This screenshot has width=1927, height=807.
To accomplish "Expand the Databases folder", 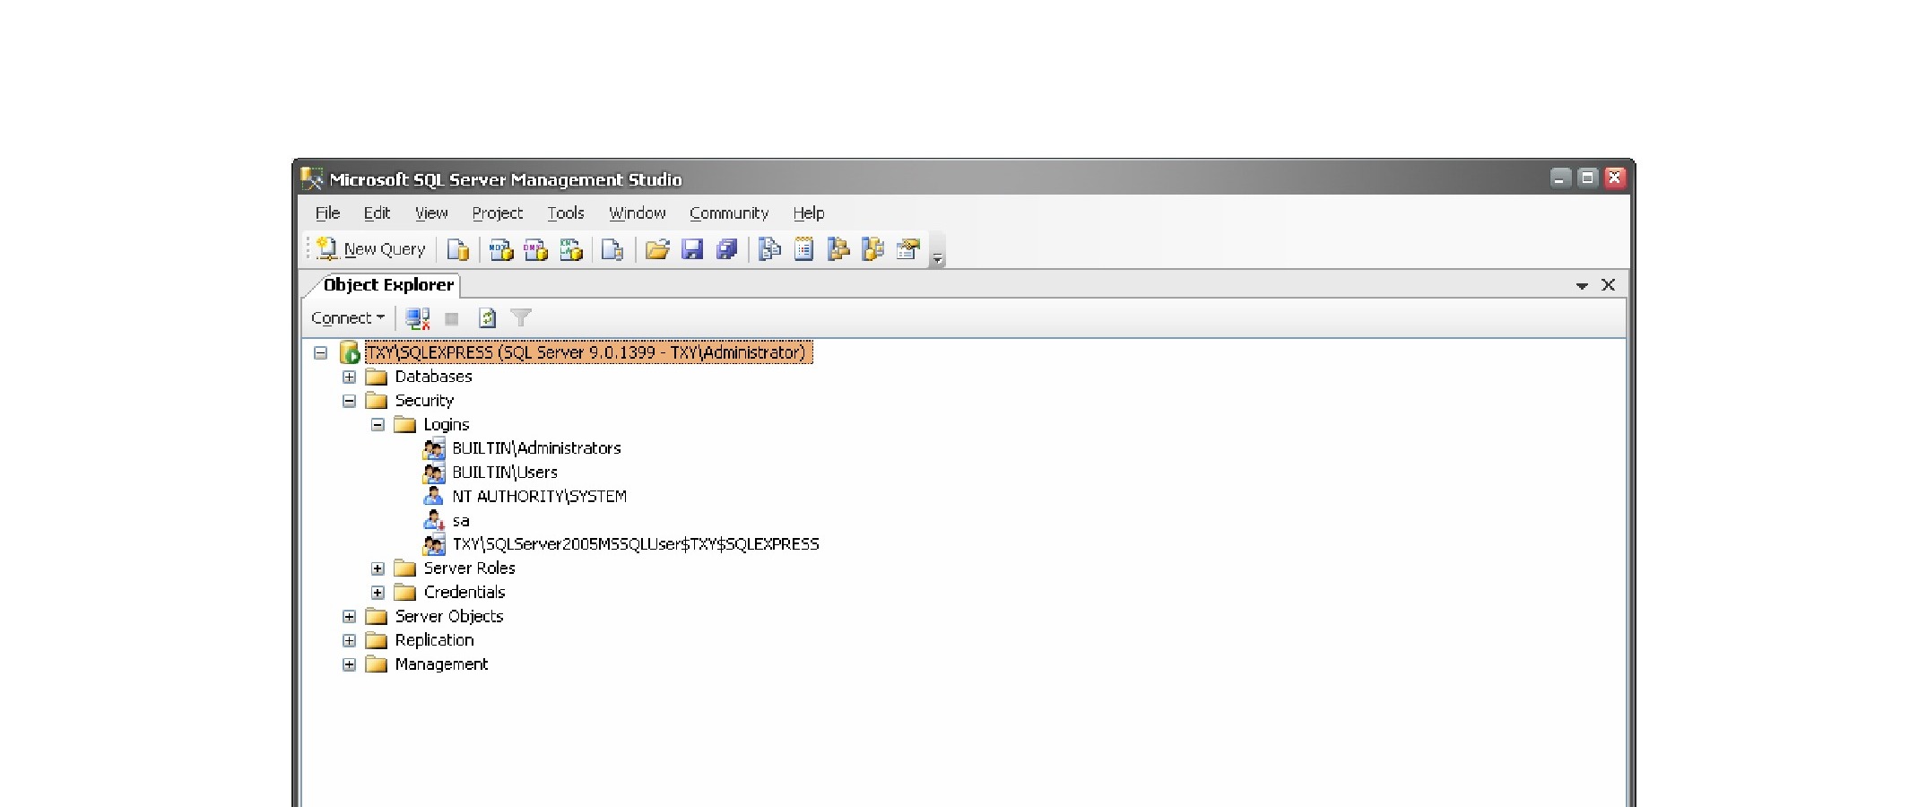I will coord(349,377).
